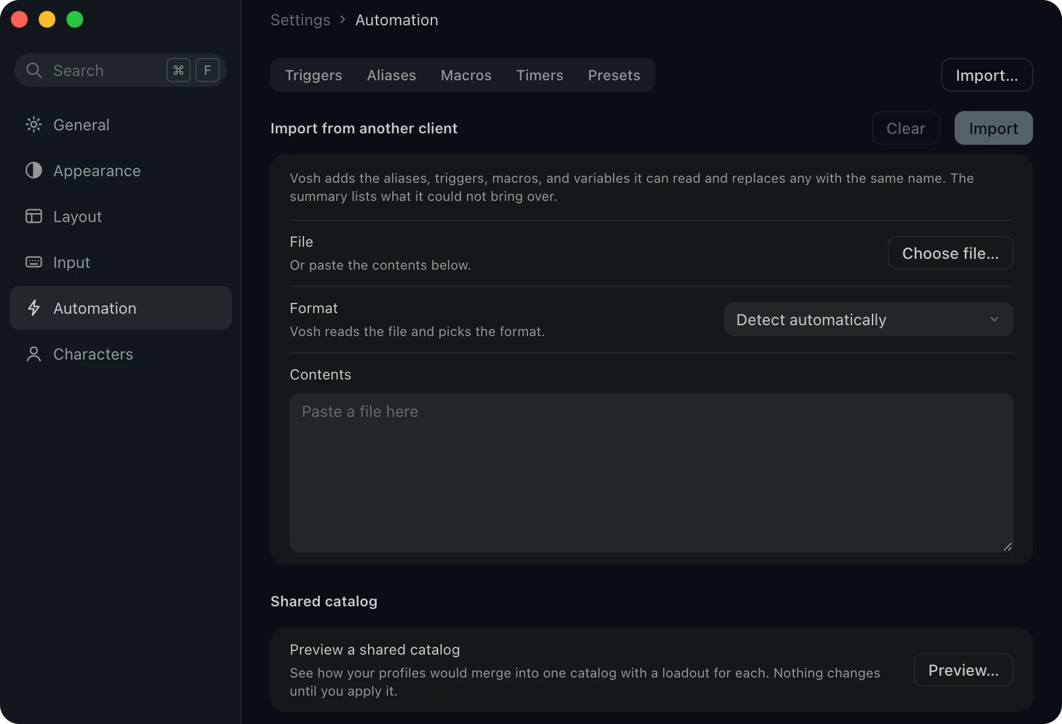Click the breadcrumb chevron separator
1062x724 pixels.
click(343, 20)
